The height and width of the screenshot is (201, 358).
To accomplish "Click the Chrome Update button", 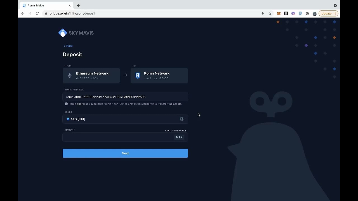I will pos(328,13).
